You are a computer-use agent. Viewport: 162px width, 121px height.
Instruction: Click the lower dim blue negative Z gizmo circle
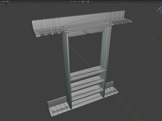161,13
